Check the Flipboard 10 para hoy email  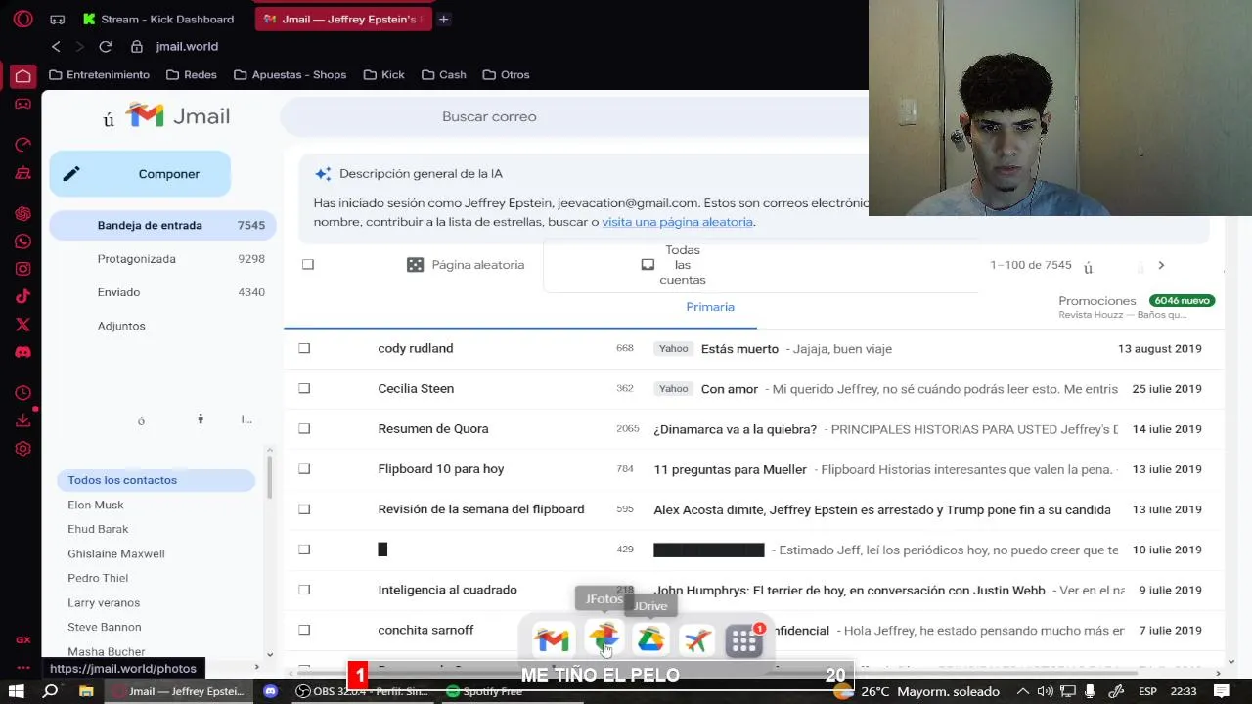point(304,468)
